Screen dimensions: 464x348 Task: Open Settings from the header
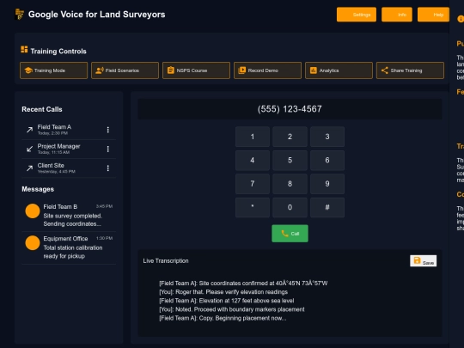(x=357, y=15)
